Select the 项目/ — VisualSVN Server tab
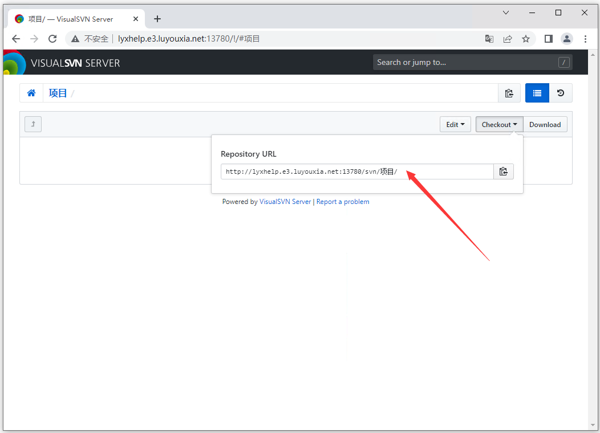The height and width of the screenshot is (433, 600). (76, 19)
